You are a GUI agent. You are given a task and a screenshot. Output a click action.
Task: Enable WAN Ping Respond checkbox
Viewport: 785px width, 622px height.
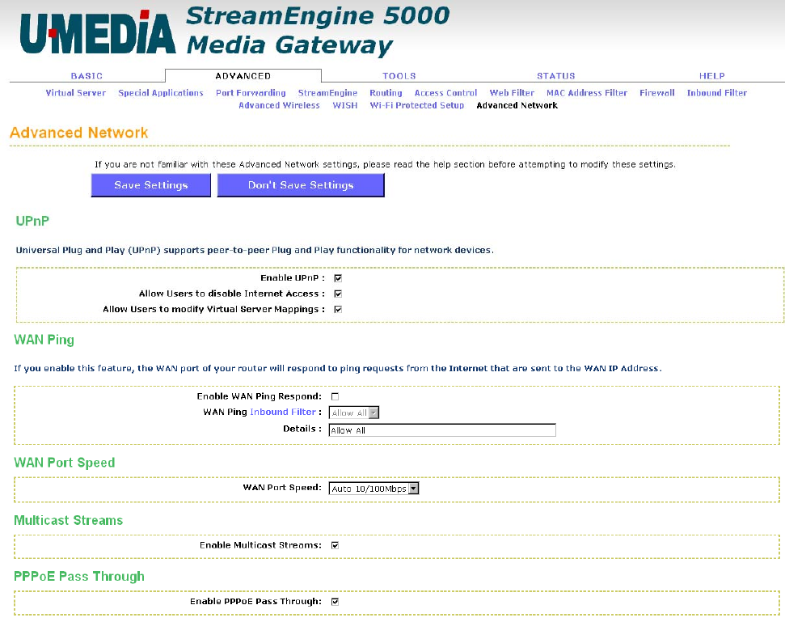(335, 396)
